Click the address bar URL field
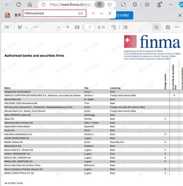 [71, 4]
